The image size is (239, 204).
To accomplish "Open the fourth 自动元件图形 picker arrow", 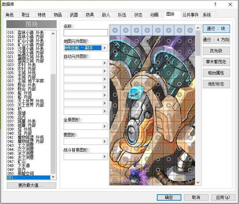I will click(105, 87).
